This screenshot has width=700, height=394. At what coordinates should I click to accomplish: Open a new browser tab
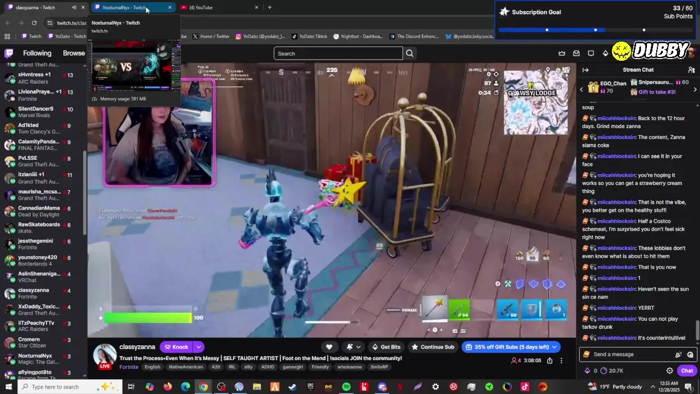coord(270,8)
